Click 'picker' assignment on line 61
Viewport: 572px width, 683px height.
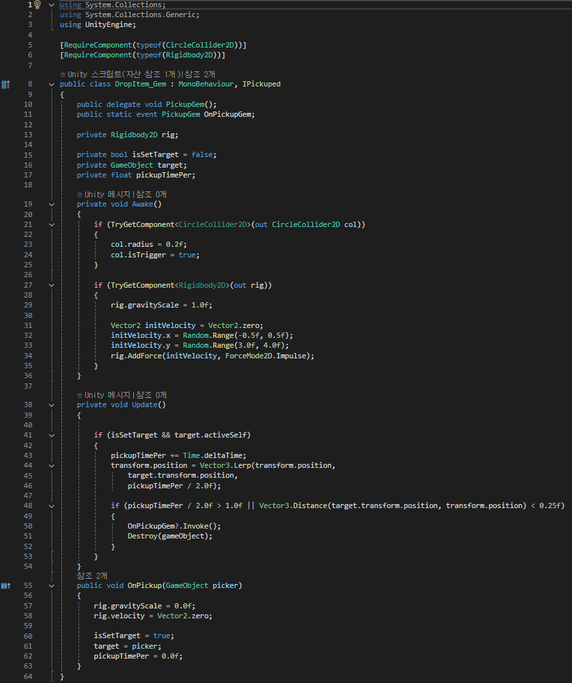click(x=144, y=647)
